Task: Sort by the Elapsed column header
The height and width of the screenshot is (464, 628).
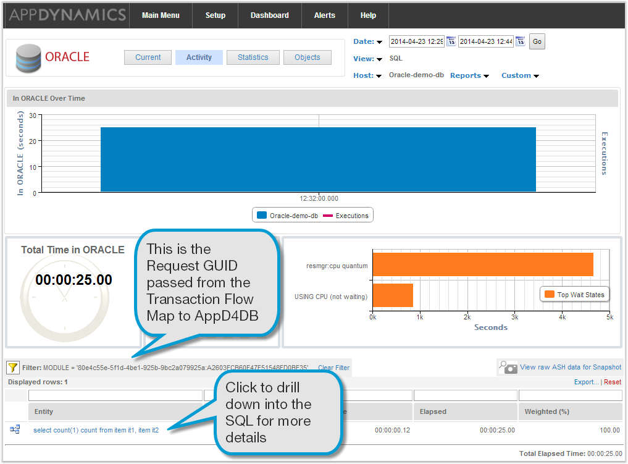Action: click(466, 411)
